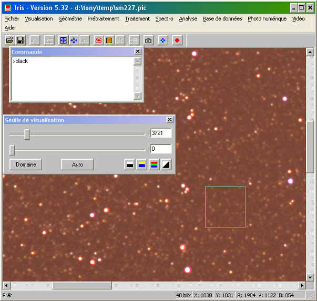Close the Commande window
Viewport: 317px width, 301px height.
pyautogui.click(x=138, y=52)
